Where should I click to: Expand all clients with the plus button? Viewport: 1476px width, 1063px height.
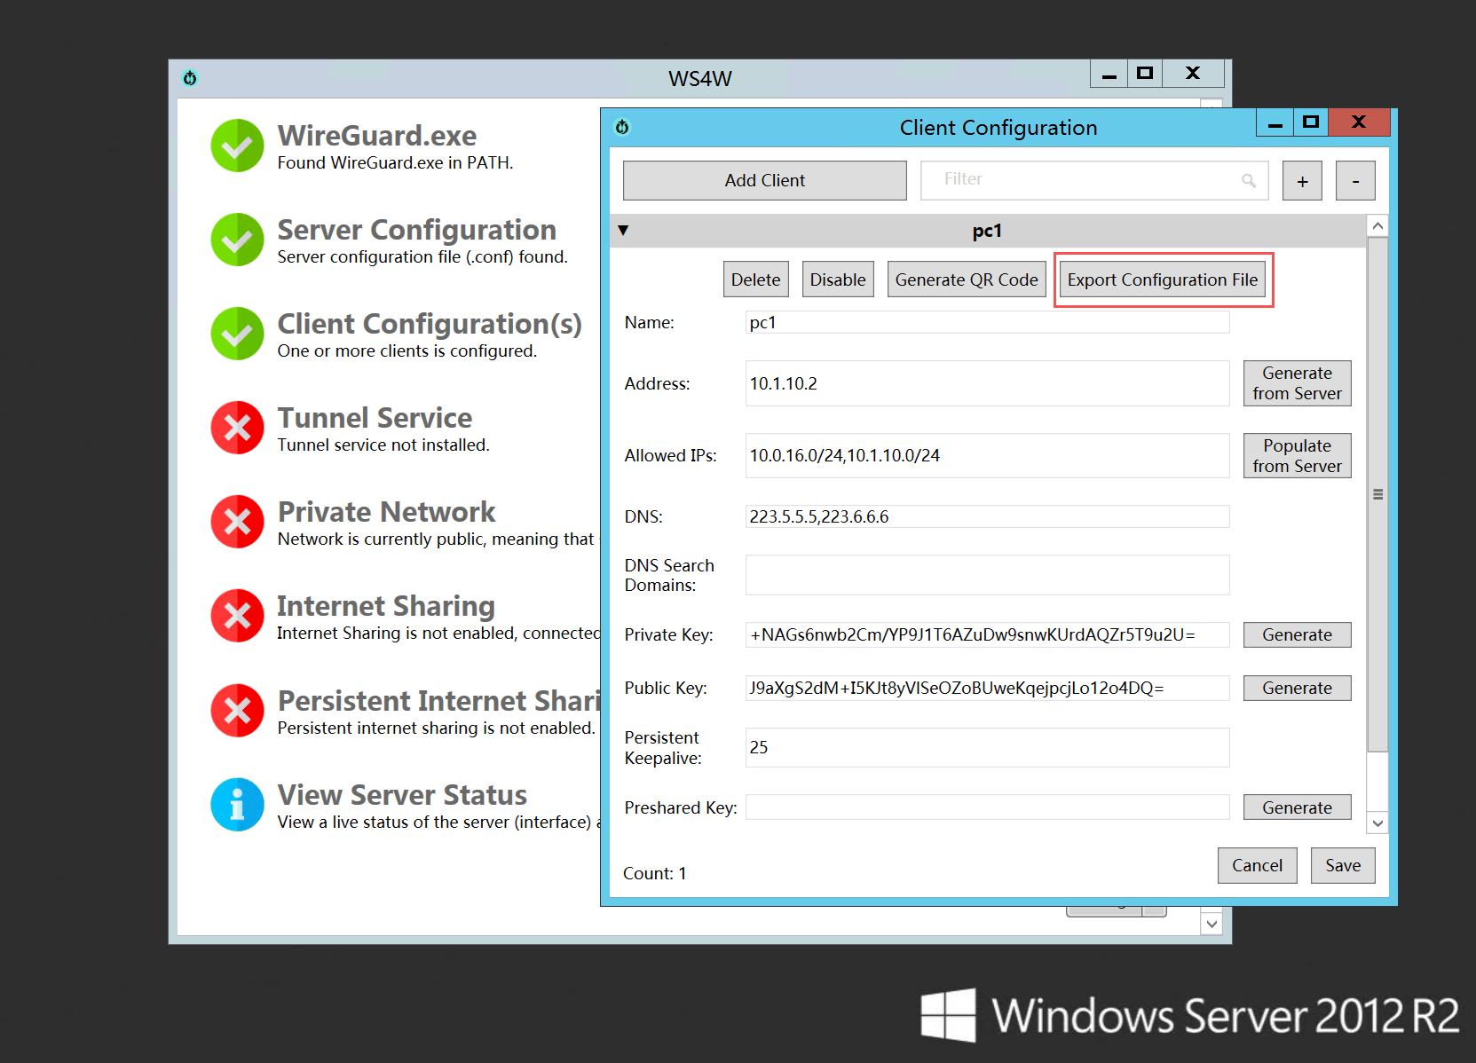[1302, 181]
